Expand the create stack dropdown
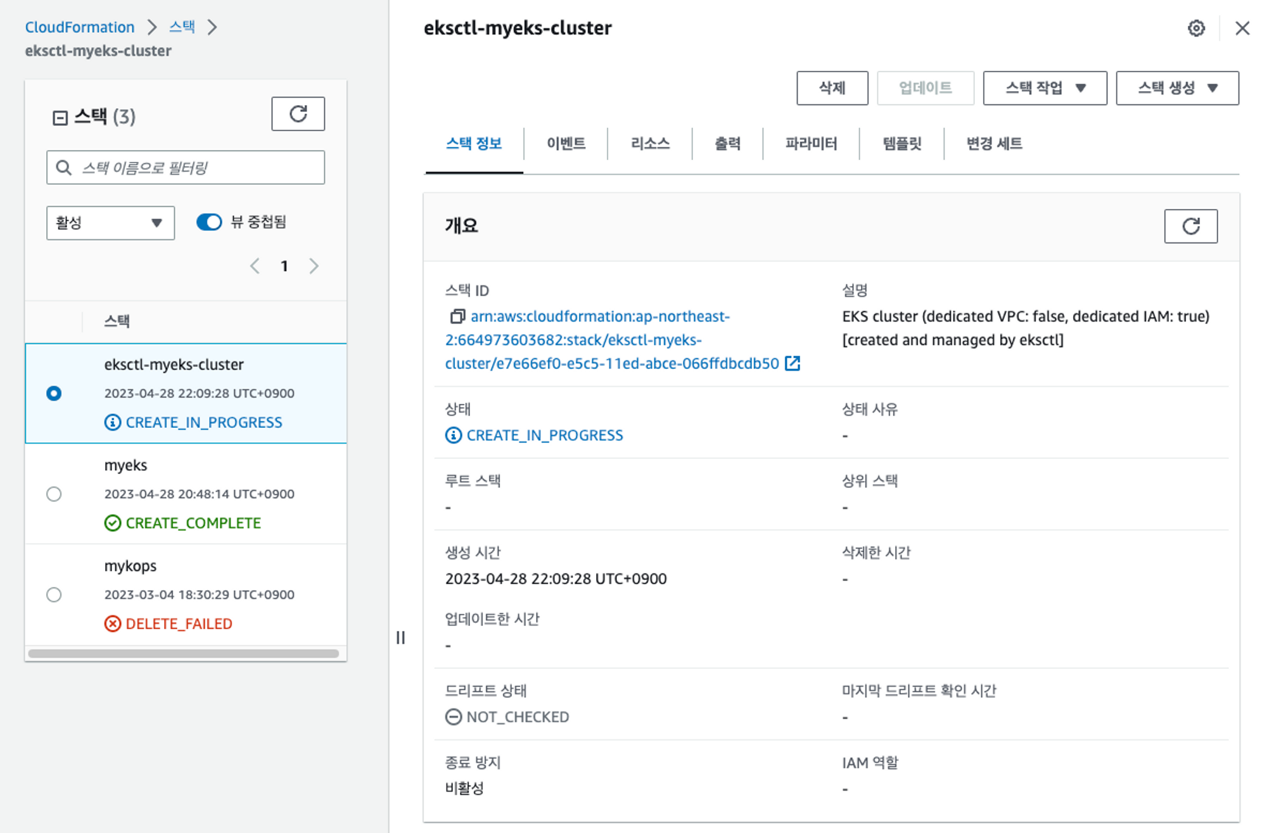Image resolution: width=1267 pixels, height=833 pixels. coord(1176,88)
